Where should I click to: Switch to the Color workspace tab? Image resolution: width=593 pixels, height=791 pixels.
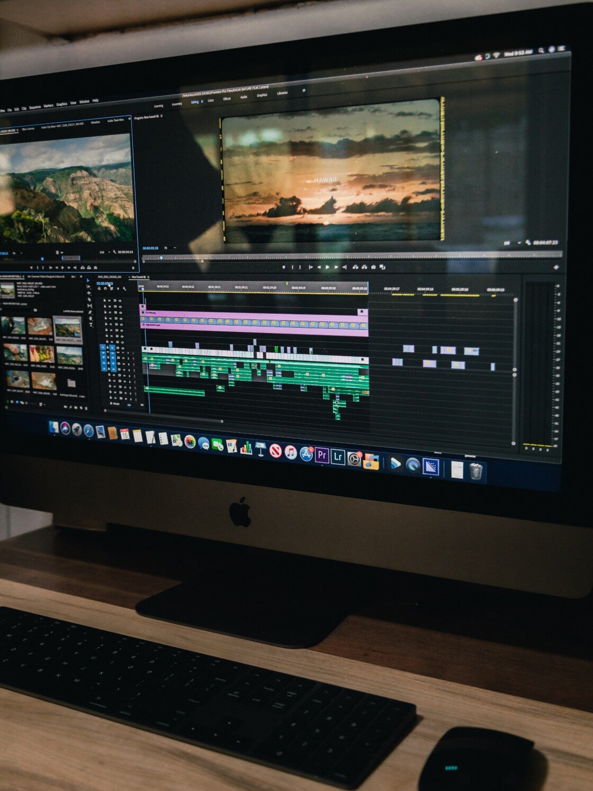[x=211, y=100]
